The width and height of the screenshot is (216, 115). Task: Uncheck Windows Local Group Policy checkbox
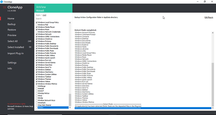point(37,22)
